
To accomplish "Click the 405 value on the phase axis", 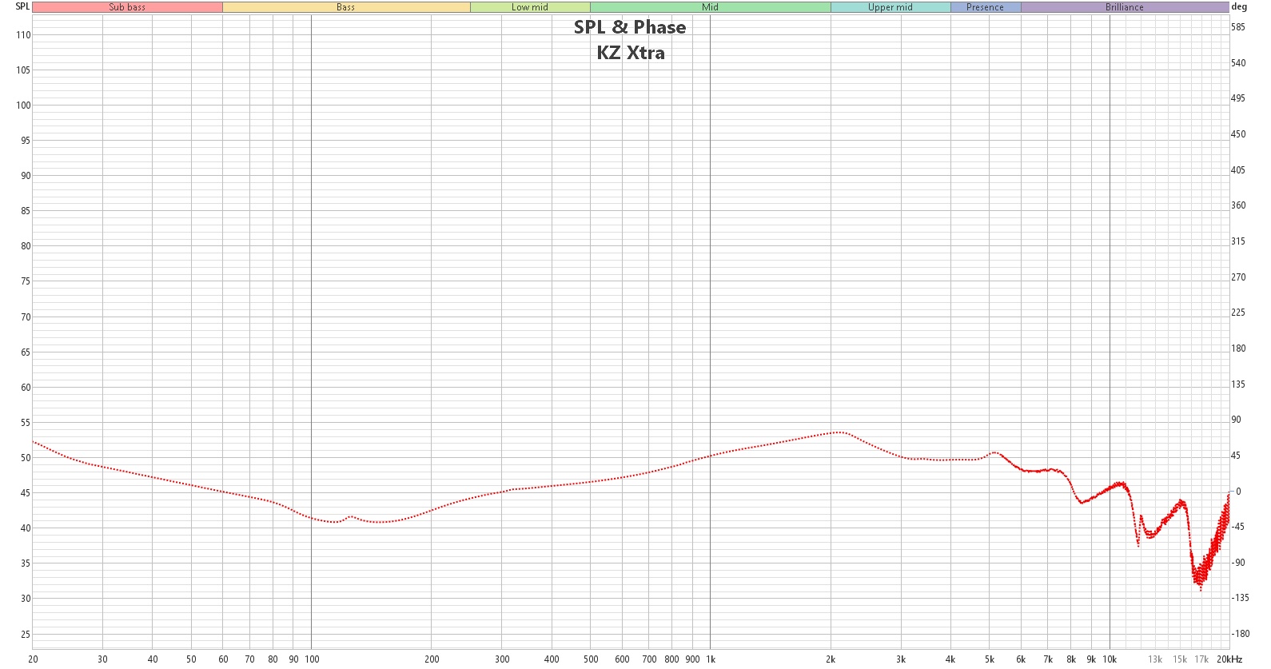I will pos(1238,170).
